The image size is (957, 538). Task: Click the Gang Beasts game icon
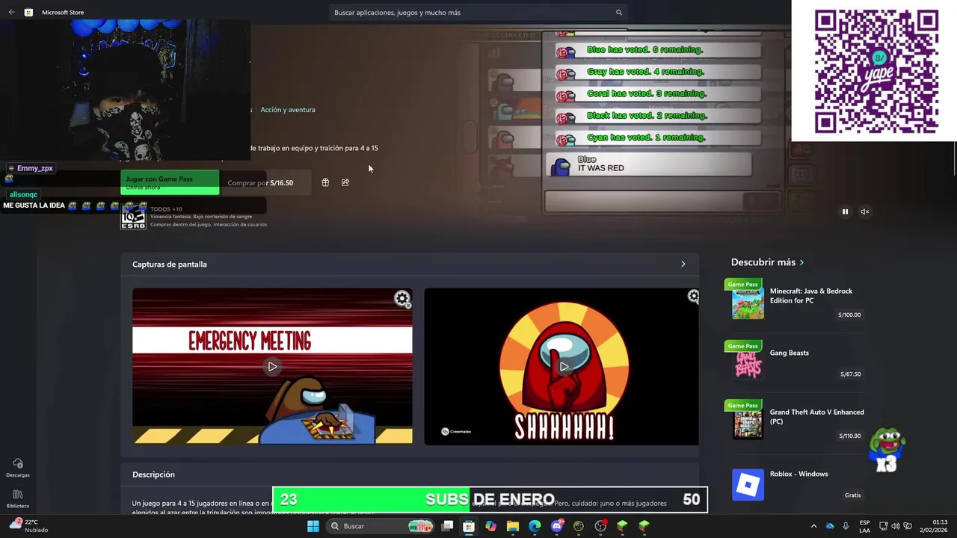748,364
